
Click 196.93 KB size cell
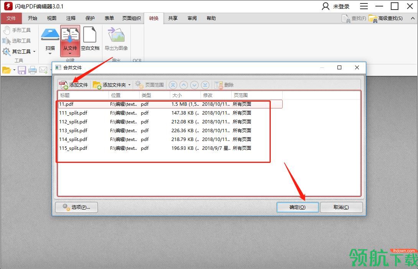(x=185, y=148)
